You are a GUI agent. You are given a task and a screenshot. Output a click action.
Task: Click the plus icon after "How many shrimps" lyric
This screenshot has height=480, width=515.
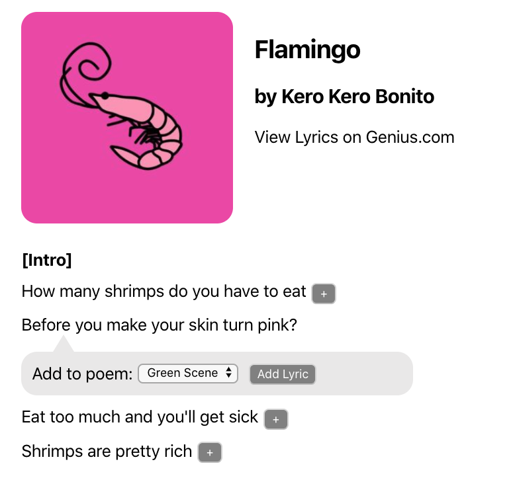[324, 294]
